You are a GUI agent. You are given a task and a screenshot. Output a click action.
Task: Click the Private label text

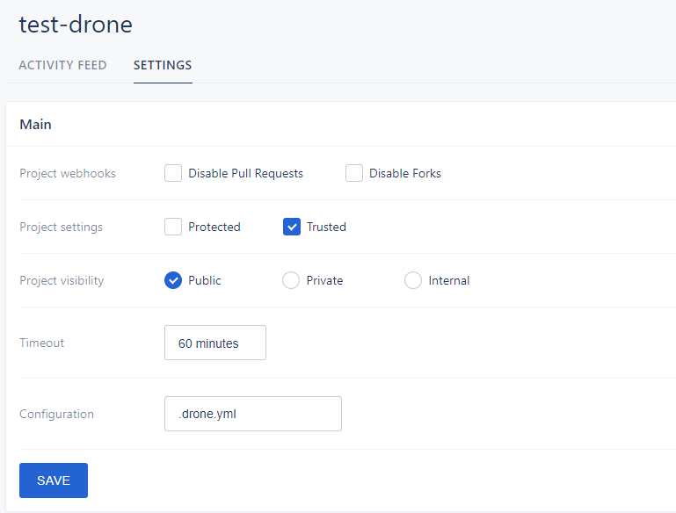point(324,280)
